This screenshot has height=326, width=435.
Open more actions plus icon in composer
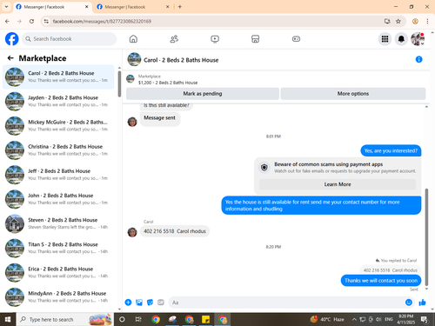(x=128, y=303)
